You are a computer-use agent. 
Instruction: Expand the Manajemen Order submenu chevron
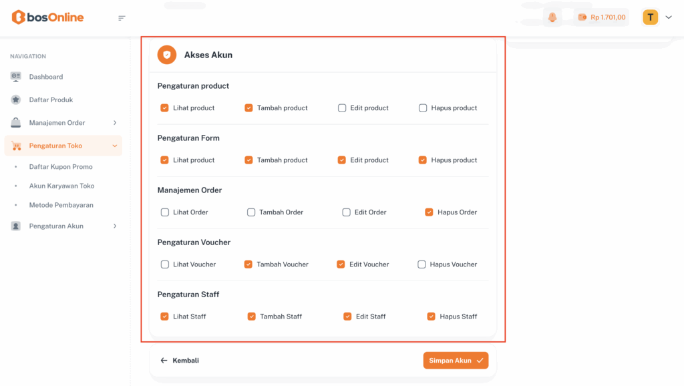point(115,123)
